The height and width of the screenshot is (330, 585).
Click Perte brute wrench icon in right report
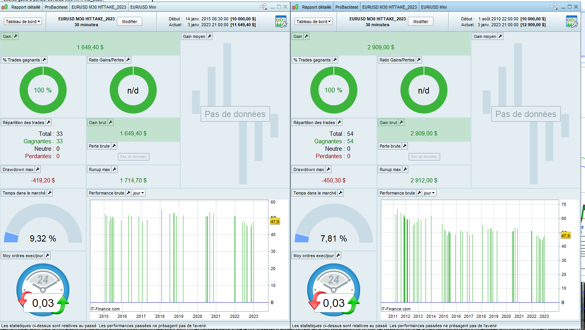[405, 146]
